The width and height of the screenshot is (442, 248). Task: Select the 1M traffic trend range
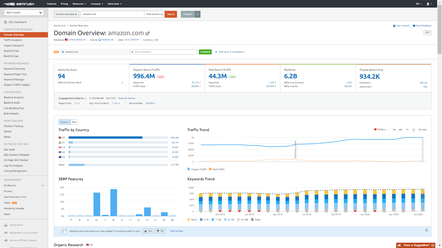(394, 130)
